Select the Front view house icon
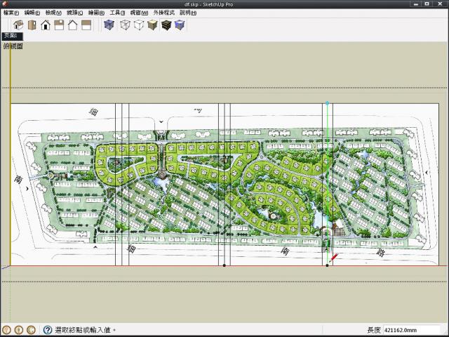 [46, 25]
